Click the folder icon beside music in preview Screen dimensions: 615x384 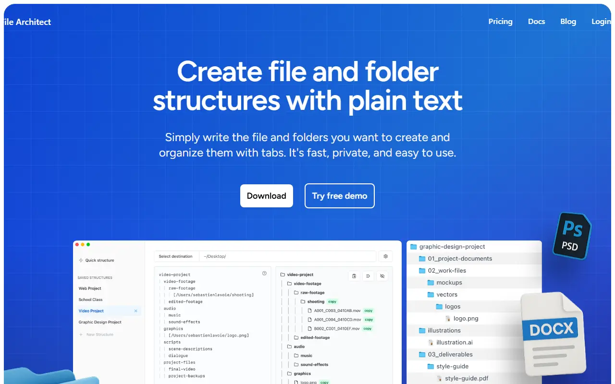tap(296, 356)
